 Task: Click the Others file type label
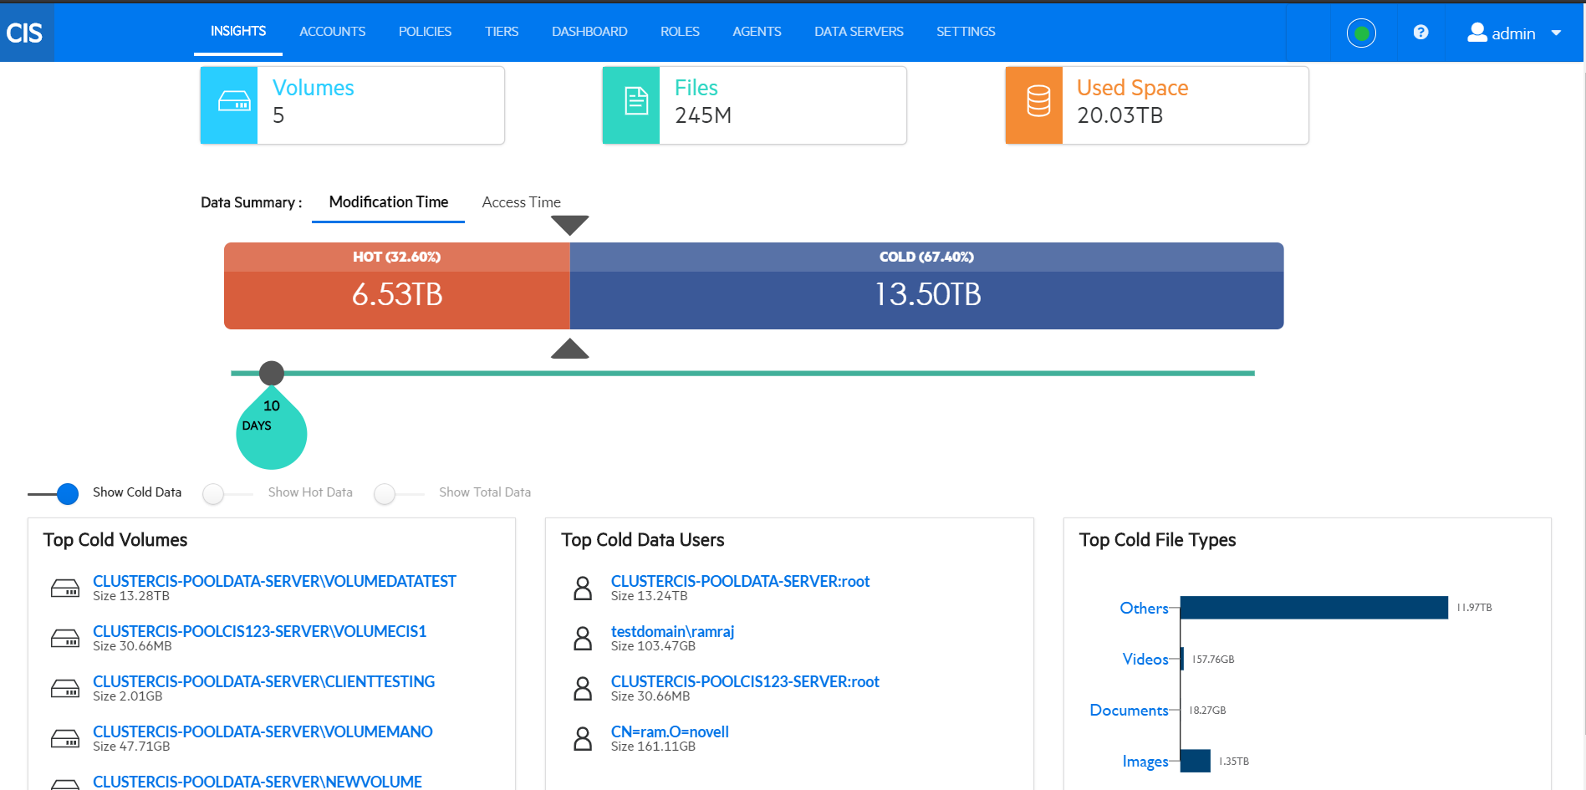(x=1144, y=608)
